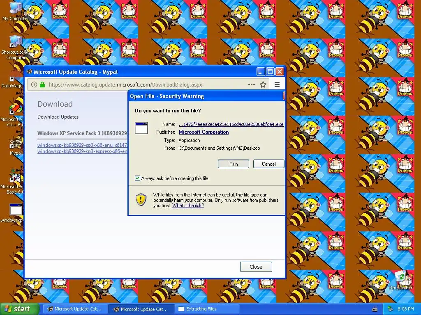Click the green padlock security icon
This screenshot has width=421, height=315.
[x=42, y=84]
